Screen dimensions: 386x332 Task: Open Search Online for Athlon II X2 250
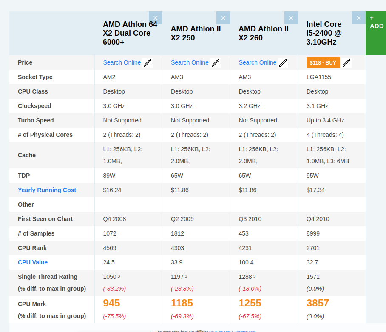tap(190, 62)
